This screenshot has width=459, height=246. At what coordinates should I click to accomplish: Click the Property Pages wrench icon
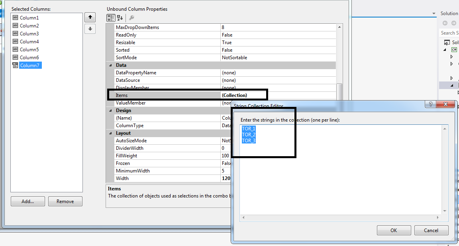132,18
